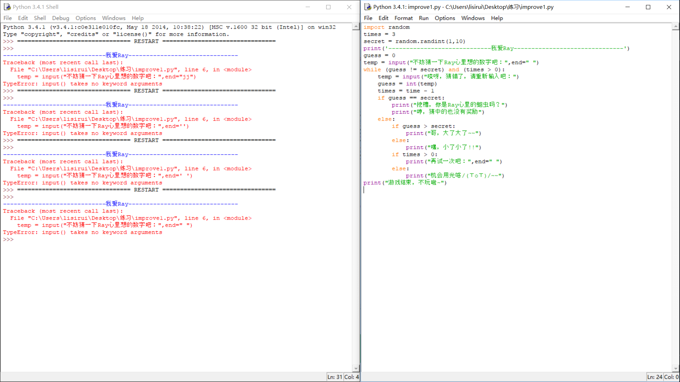The width and height of the screenshot is (680, 382).
Task: Click Shell scrollbar down arrow
Action: tap(356, 368)
